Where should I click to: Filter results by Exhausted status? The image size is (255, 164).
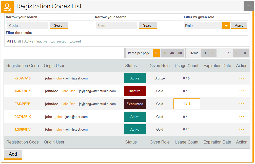coord(58,41)
